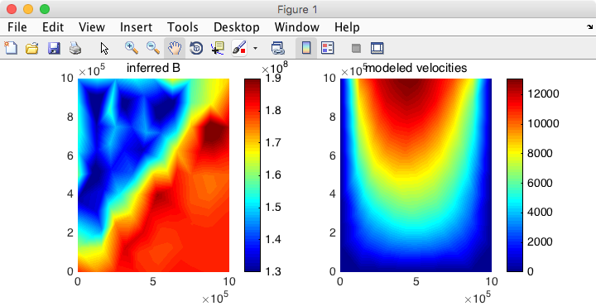Click inside the inferred B contour plot

pyautogui.click(x=154, y=175)
